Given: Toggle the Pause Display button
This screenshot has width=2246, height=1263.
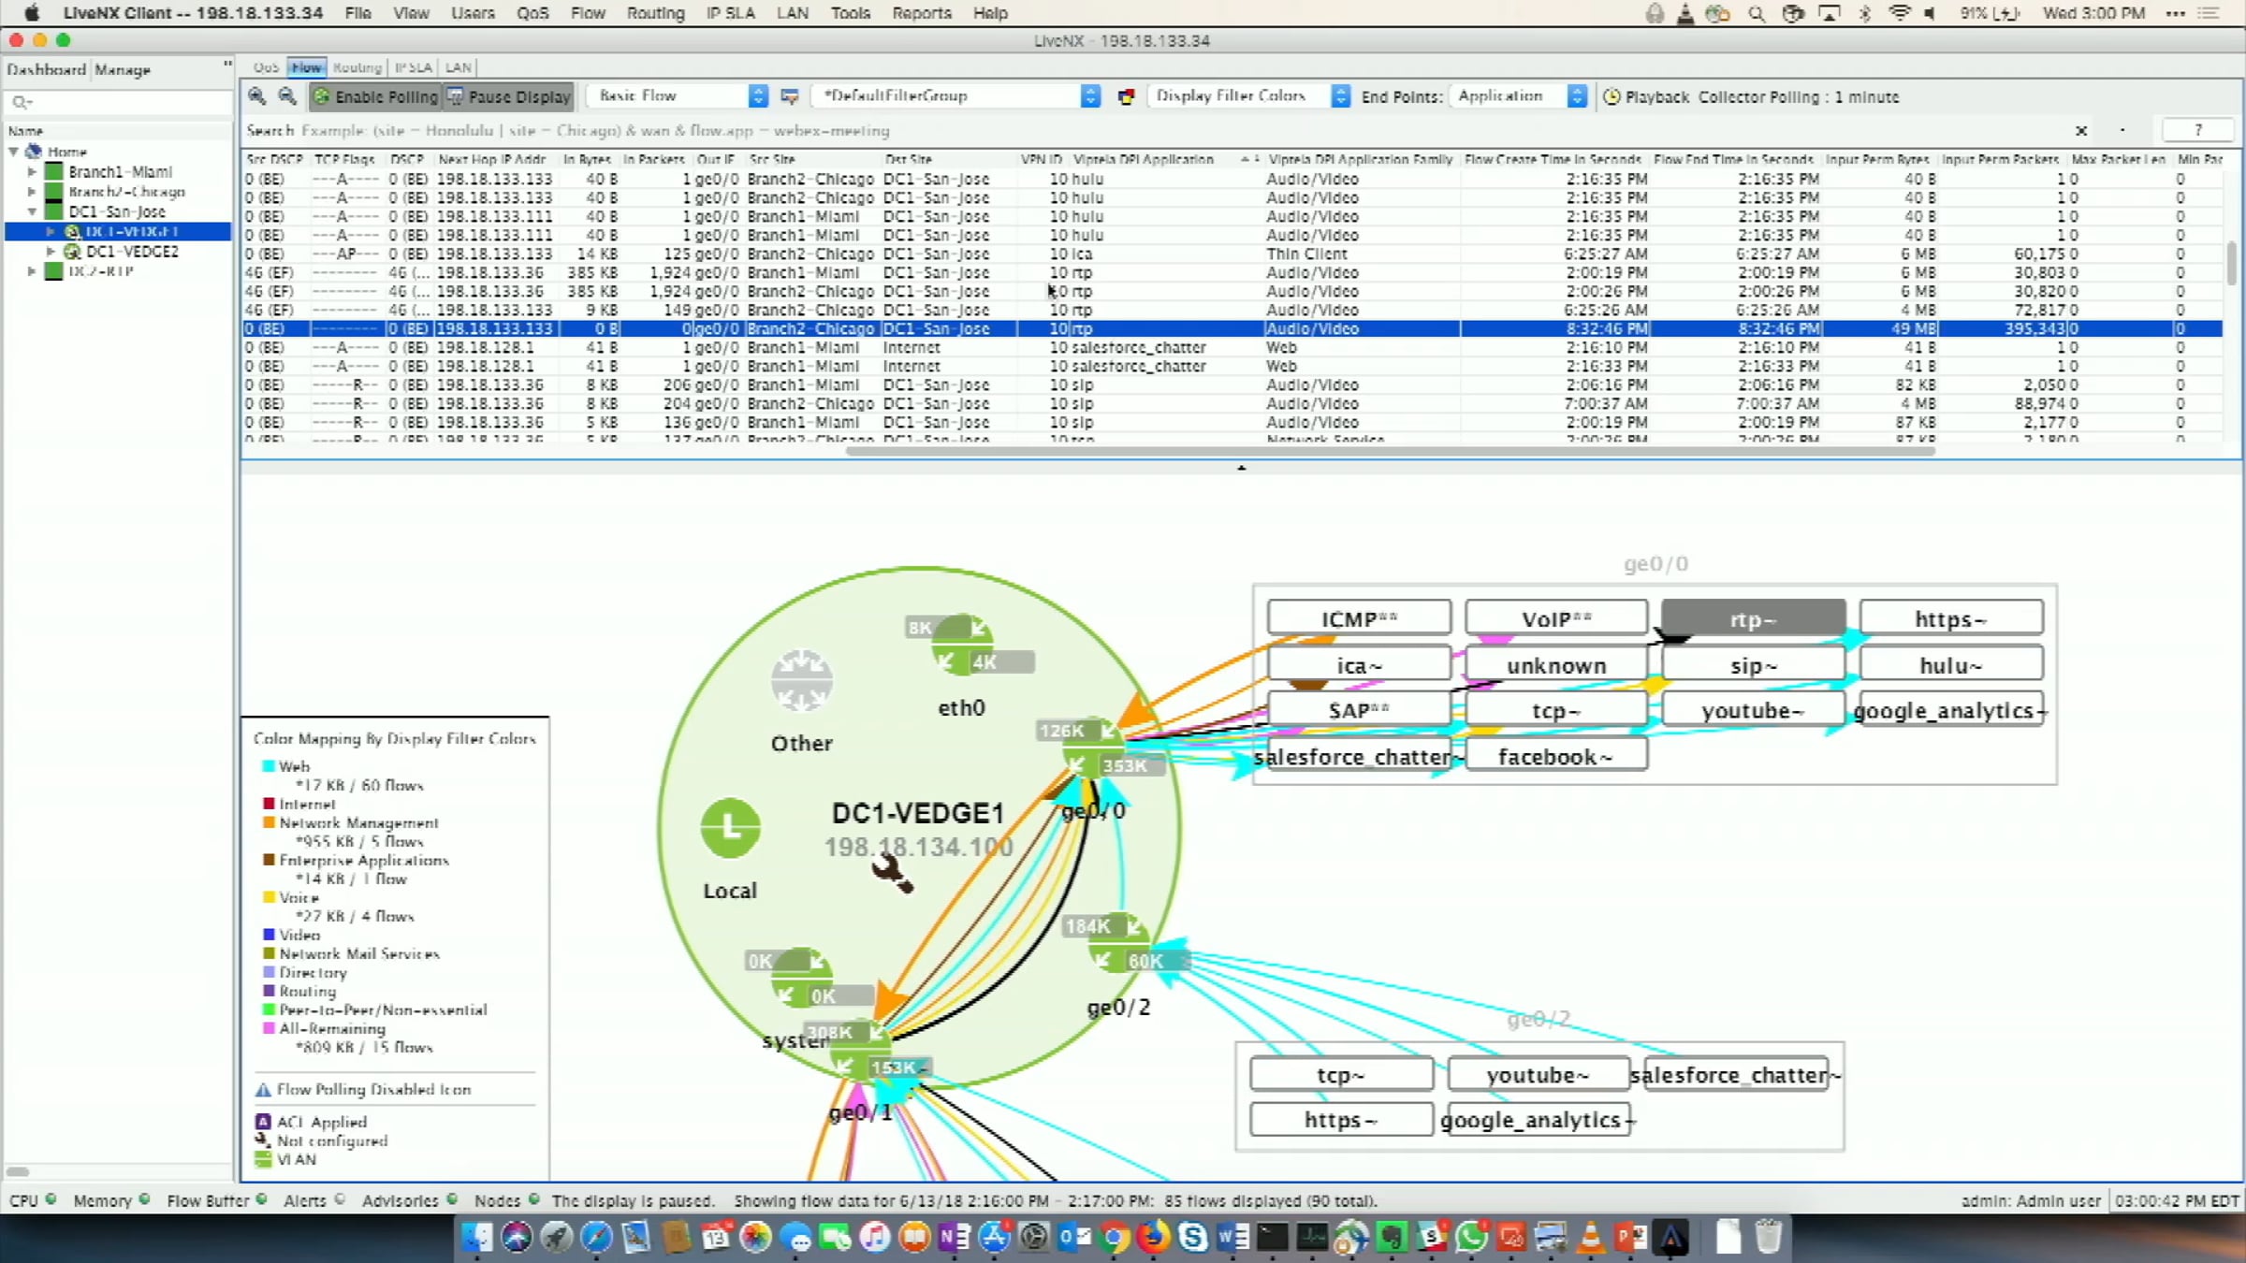Looking at the screenshot, I should [x=508, y=96].
